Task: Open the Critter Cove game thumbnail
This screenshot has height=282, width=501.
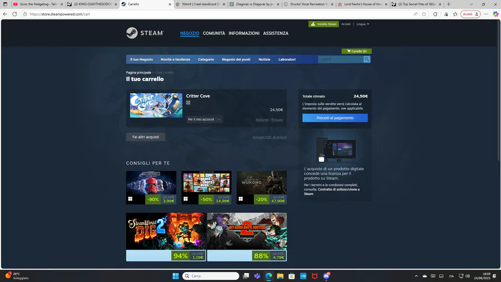Action: pos(156,105)
